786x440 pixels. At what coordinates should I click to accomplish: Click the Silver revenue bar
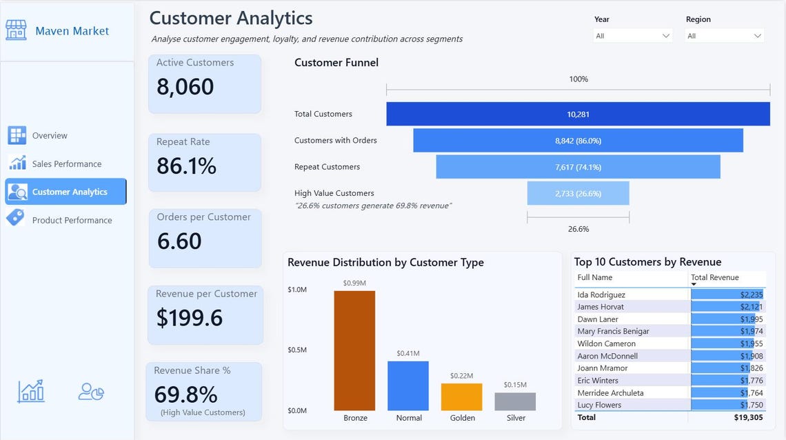pos(515,401)
